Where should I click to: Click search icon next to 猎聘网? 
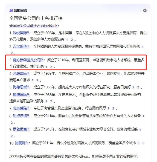click(x=27, y=142)
